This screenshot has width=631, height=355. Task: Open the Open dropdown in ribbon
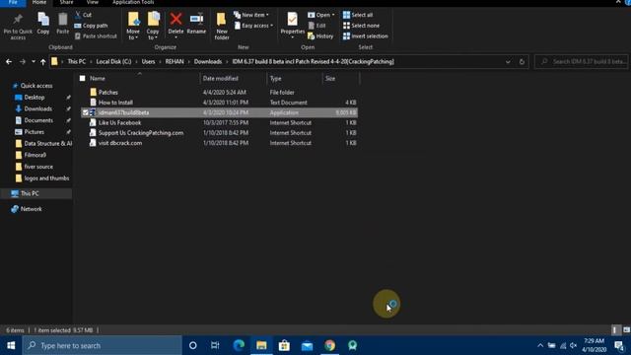(321, 15)
